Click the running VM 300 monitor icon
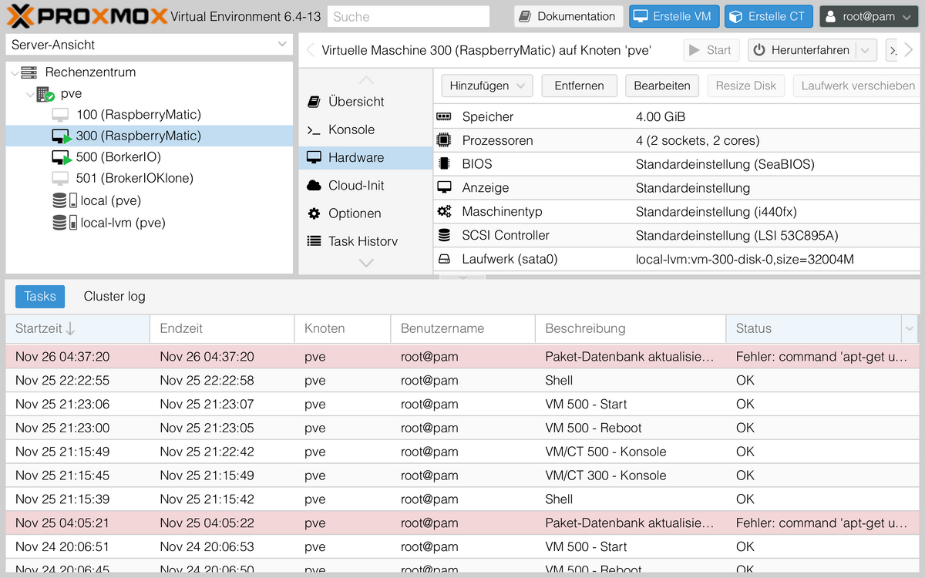Viewport: 925px width, 578px height. point(62,136)
